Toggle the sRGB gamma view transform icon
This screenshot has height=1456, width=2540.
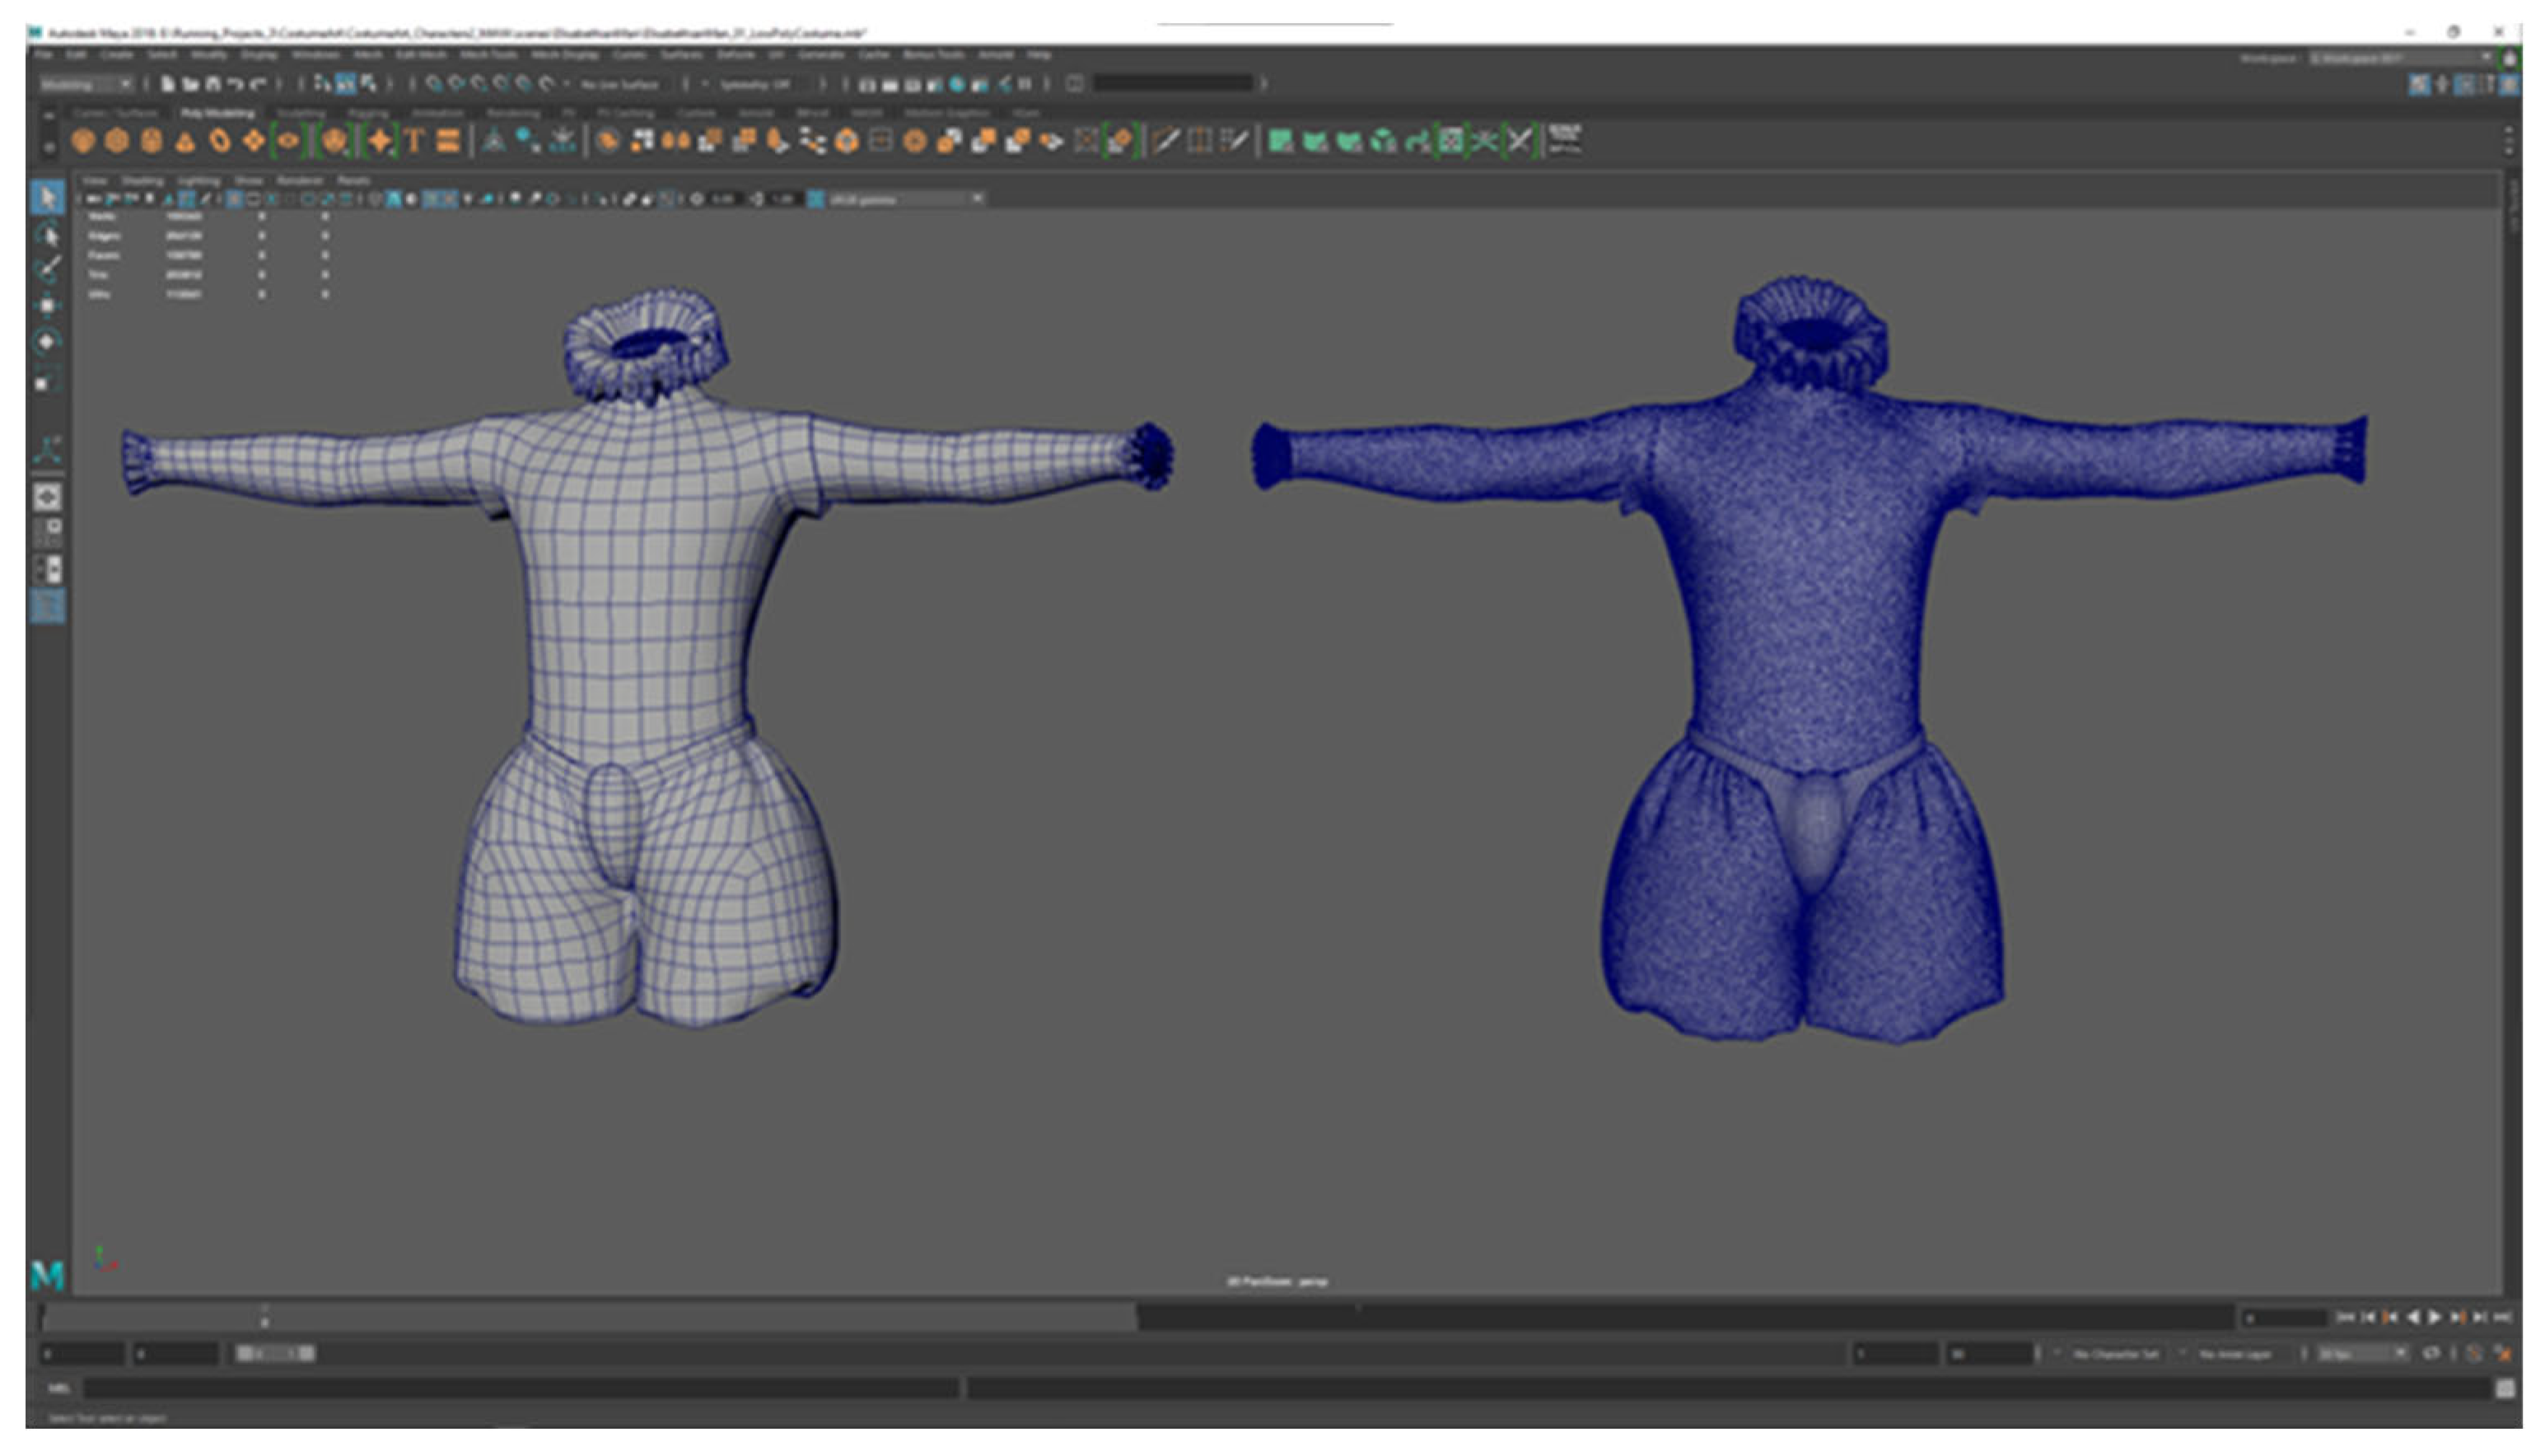816,199
